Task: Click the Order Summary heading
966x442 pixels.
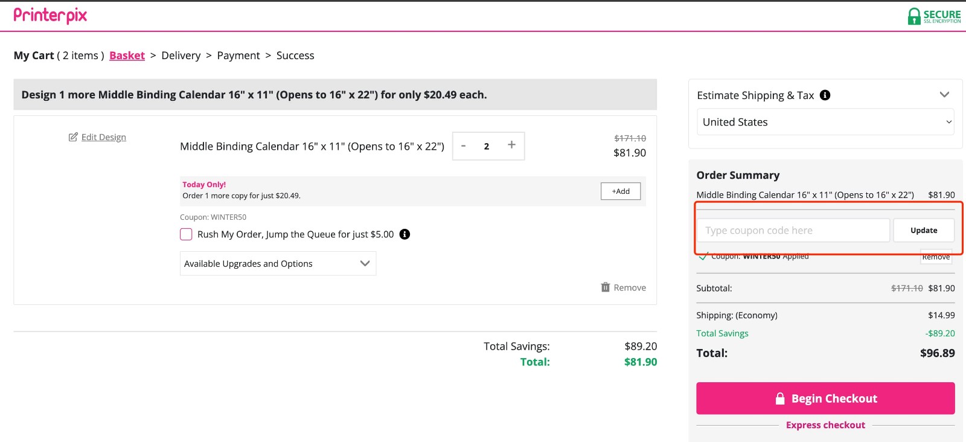Action: 738,175
